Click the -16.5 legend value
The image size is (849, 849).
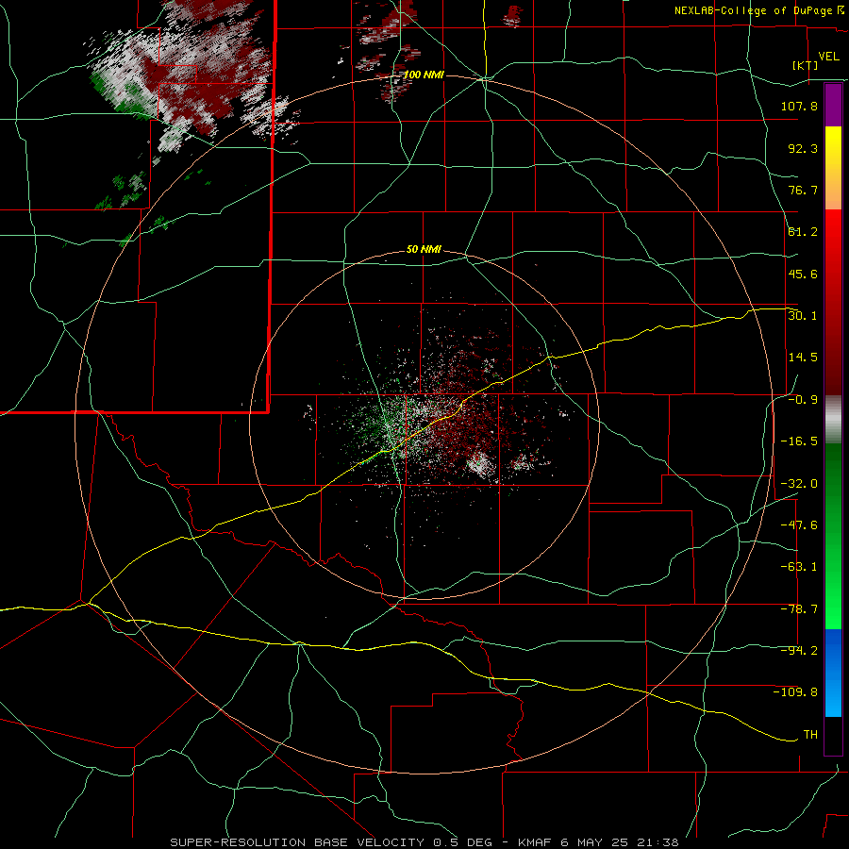coord(799,441)
